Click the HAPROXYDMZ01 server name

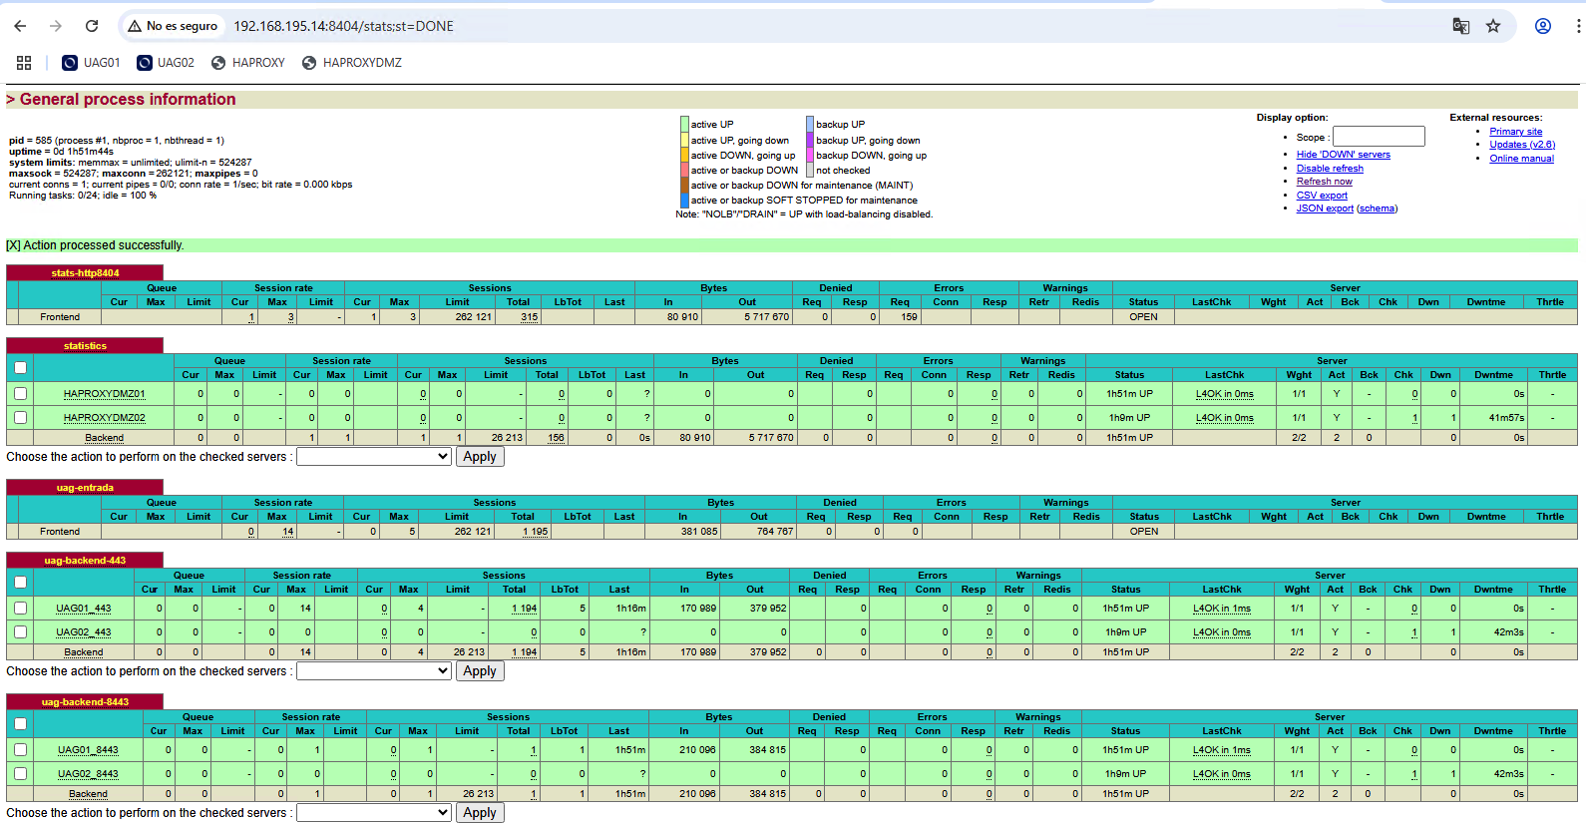point(104,394)
